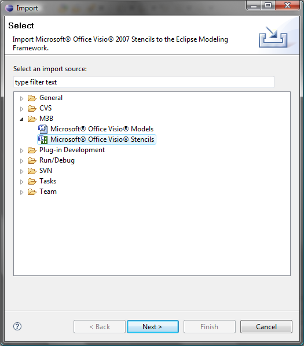Viewport: 304px width, 346px height.
Task: Maximize the Import dialog window
Action: click(x=268, y=5)
